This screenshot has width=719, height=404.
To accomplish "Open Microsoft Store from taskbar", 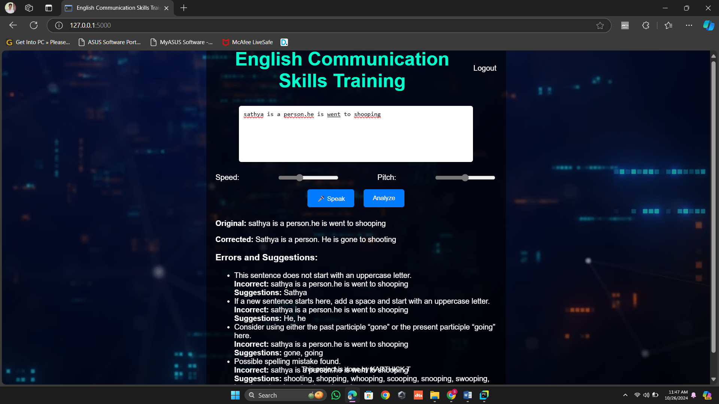I will (x=369, y=395).
